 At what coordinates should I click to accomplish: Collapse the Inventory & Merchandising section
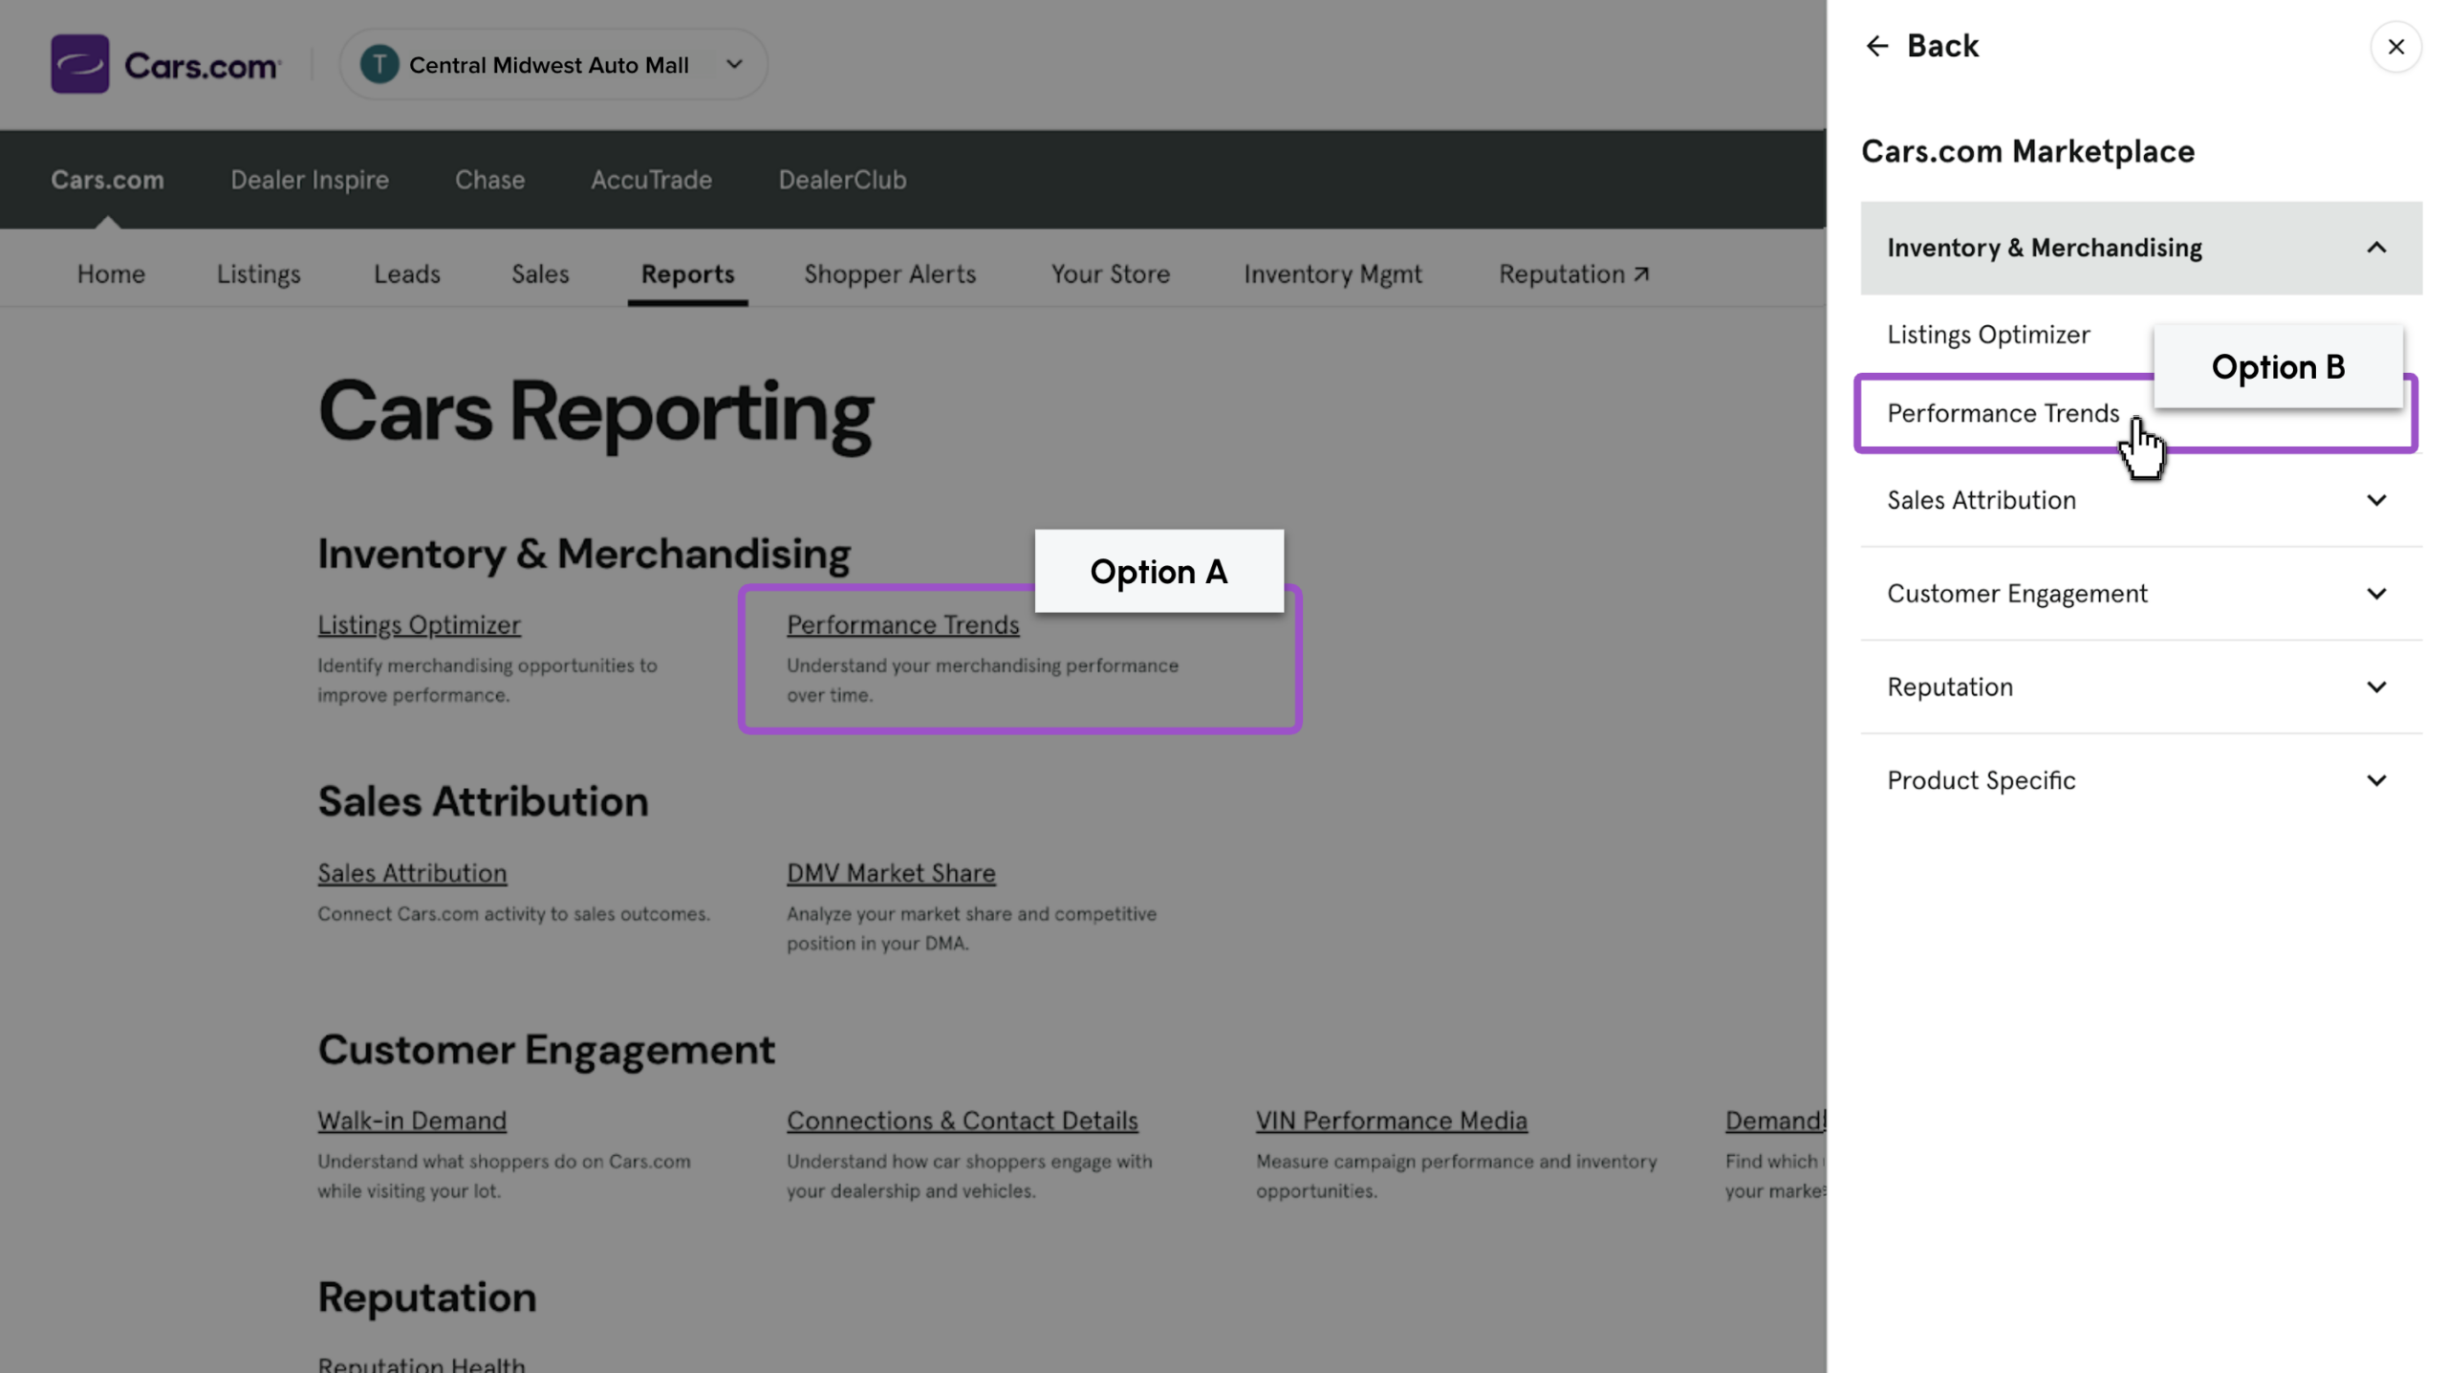tap(2141, 248)
